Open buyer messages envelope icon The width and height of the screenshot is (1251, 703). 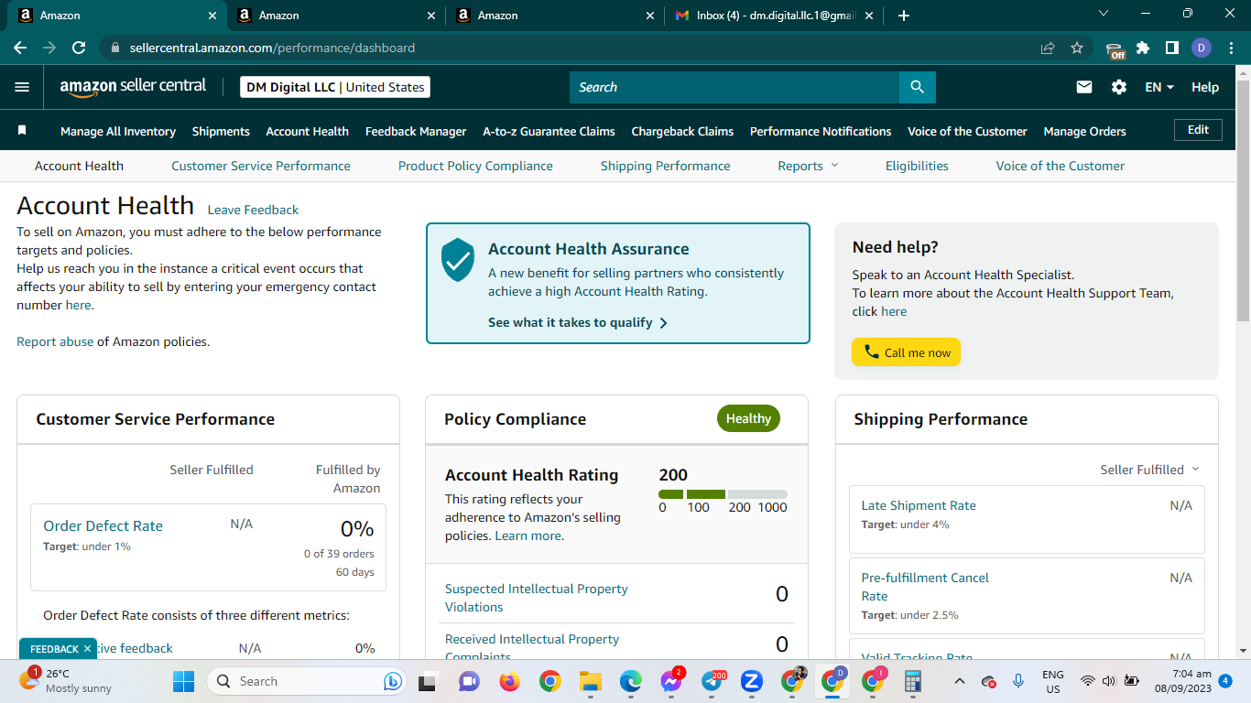click(1084, 87)
